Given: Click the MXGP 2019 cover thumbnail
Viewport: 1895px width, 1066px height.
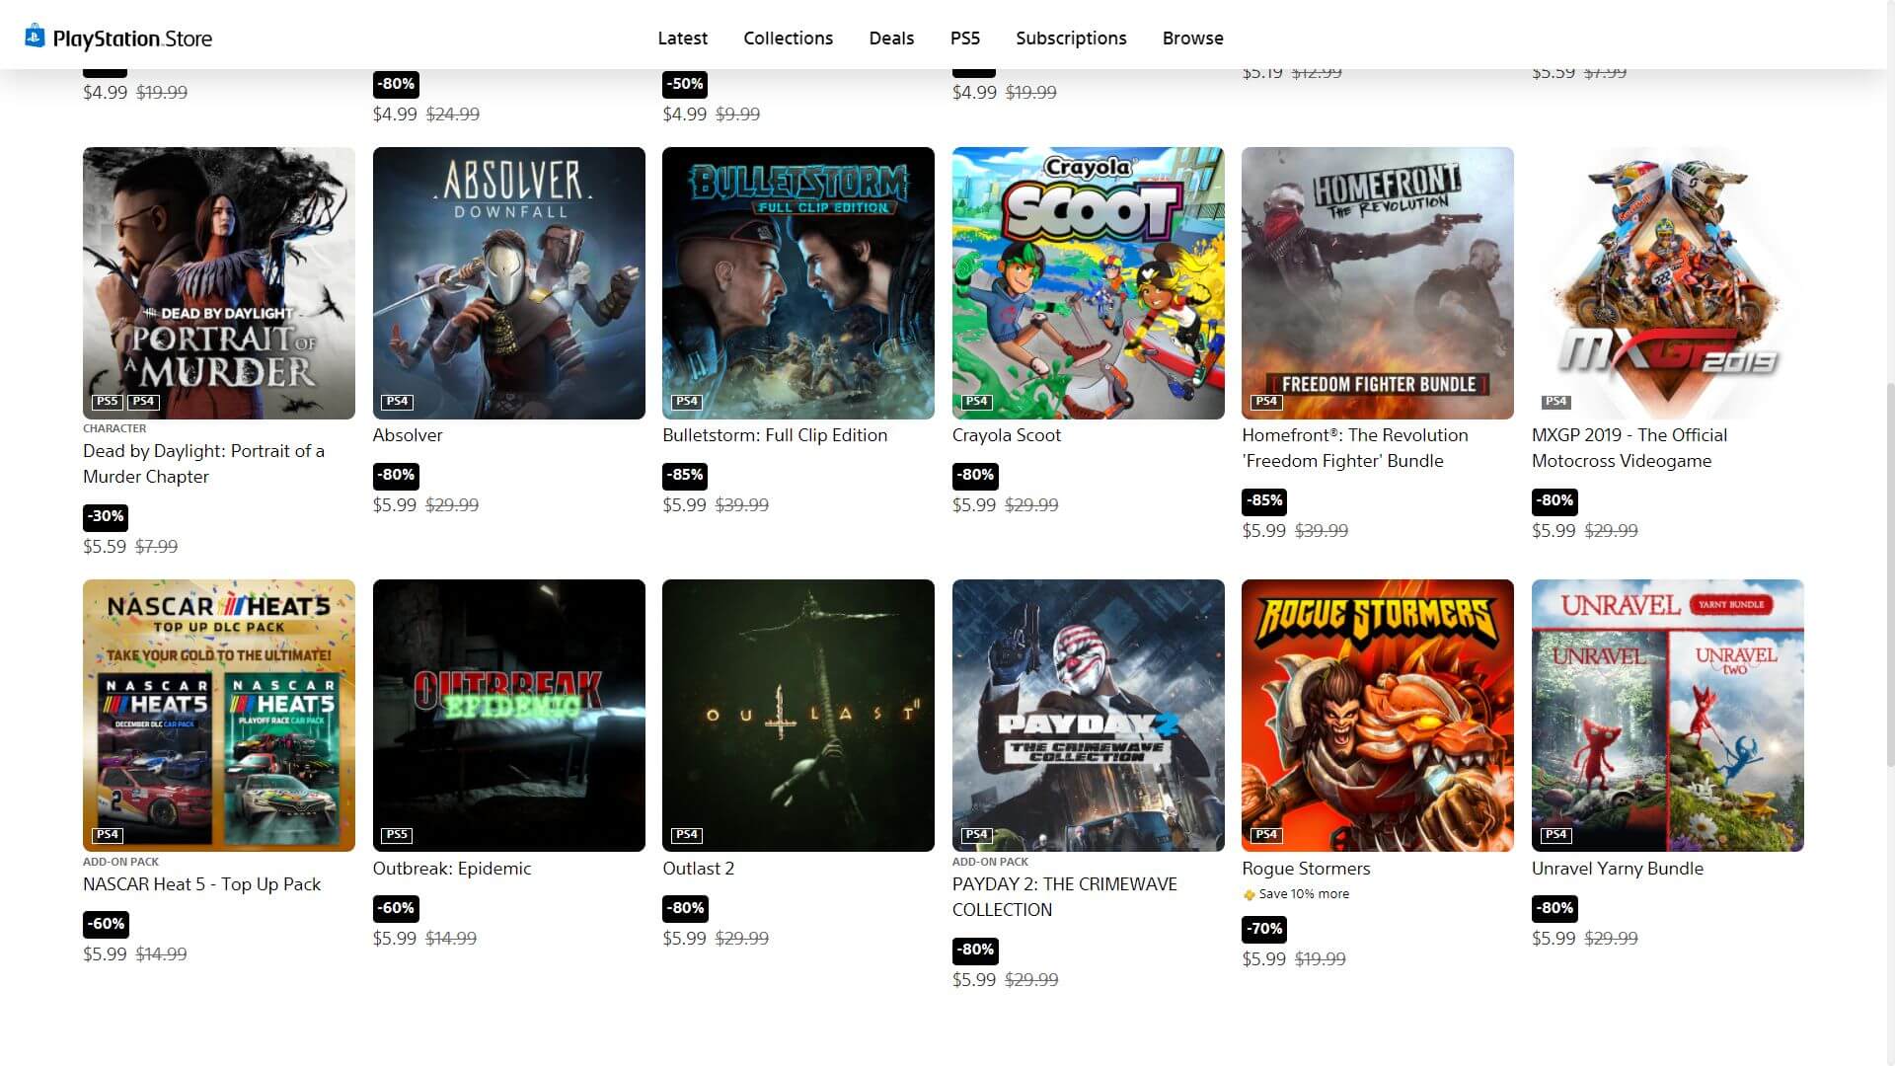Looking at the screenshot, I should click(x=1667, y=283).
